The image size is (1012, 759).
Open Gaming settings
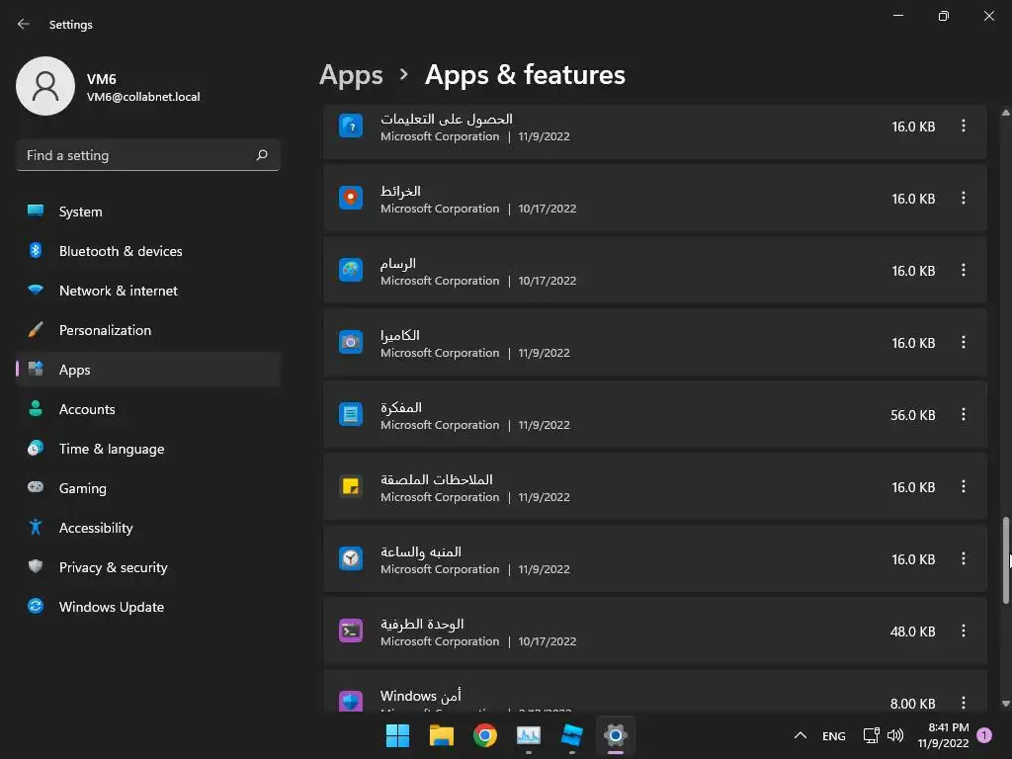tap(148, 488)
